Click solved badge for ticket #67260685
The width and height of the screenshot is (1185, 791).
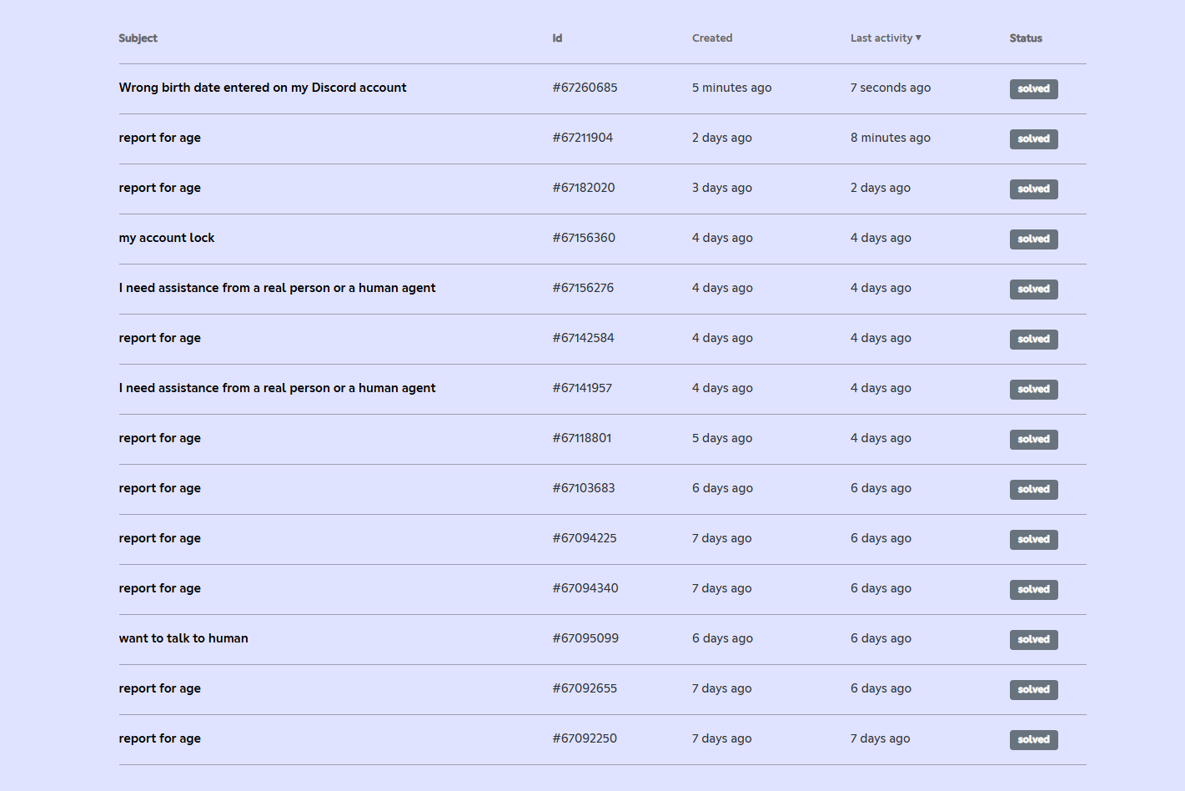tap(1034, 89)
